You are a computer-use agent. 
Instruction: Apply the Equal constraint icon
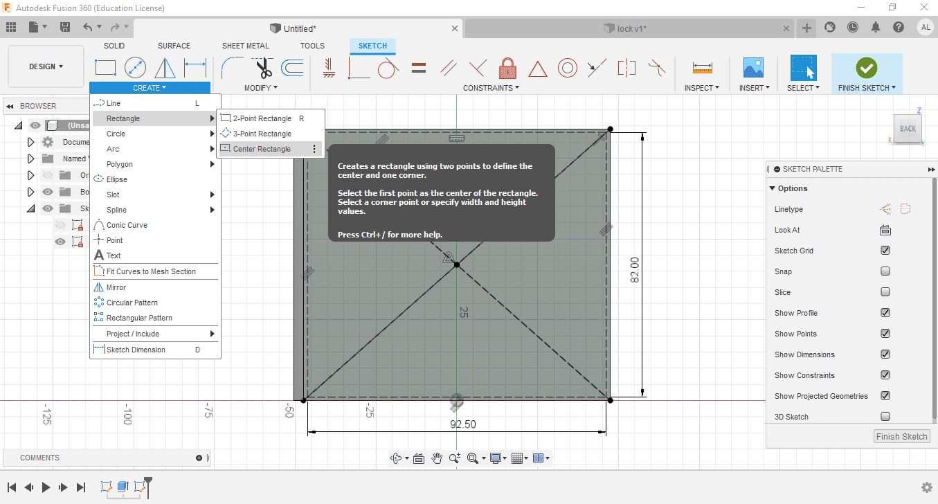tap(418, 68)
